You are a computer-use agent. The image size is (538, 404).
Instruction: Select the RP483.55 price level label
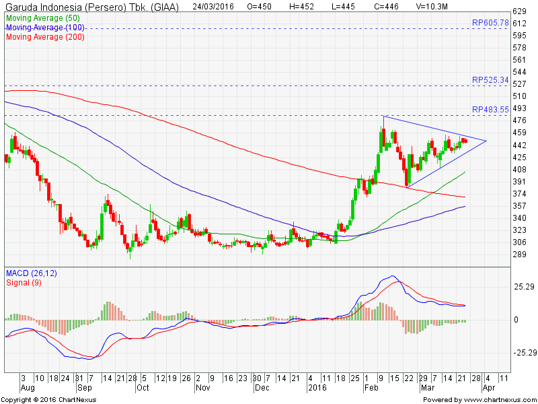pos(490,109)
